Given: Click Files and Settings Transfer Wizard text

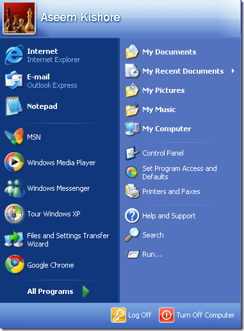Looking at the screenshot, I should pyautogui.click(x=68, y=239).
